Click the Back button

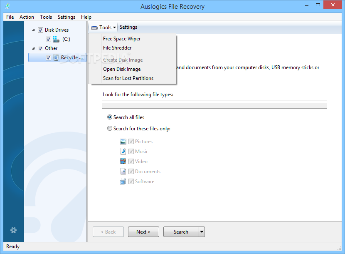pyautogui.click(x=108, y=232)
